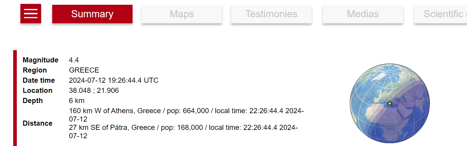Click the GREECE region value
The image size is (467, 146).
[x=84, y=70]
